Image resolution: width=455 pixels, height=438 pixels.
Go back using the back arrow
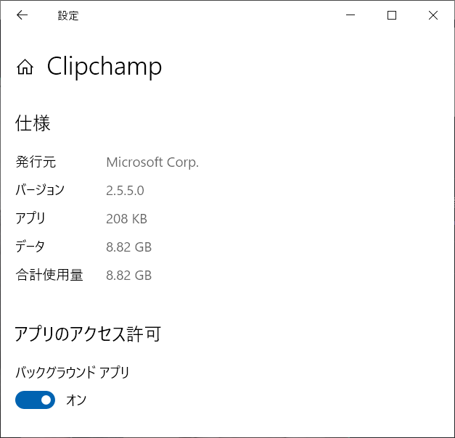22,15
